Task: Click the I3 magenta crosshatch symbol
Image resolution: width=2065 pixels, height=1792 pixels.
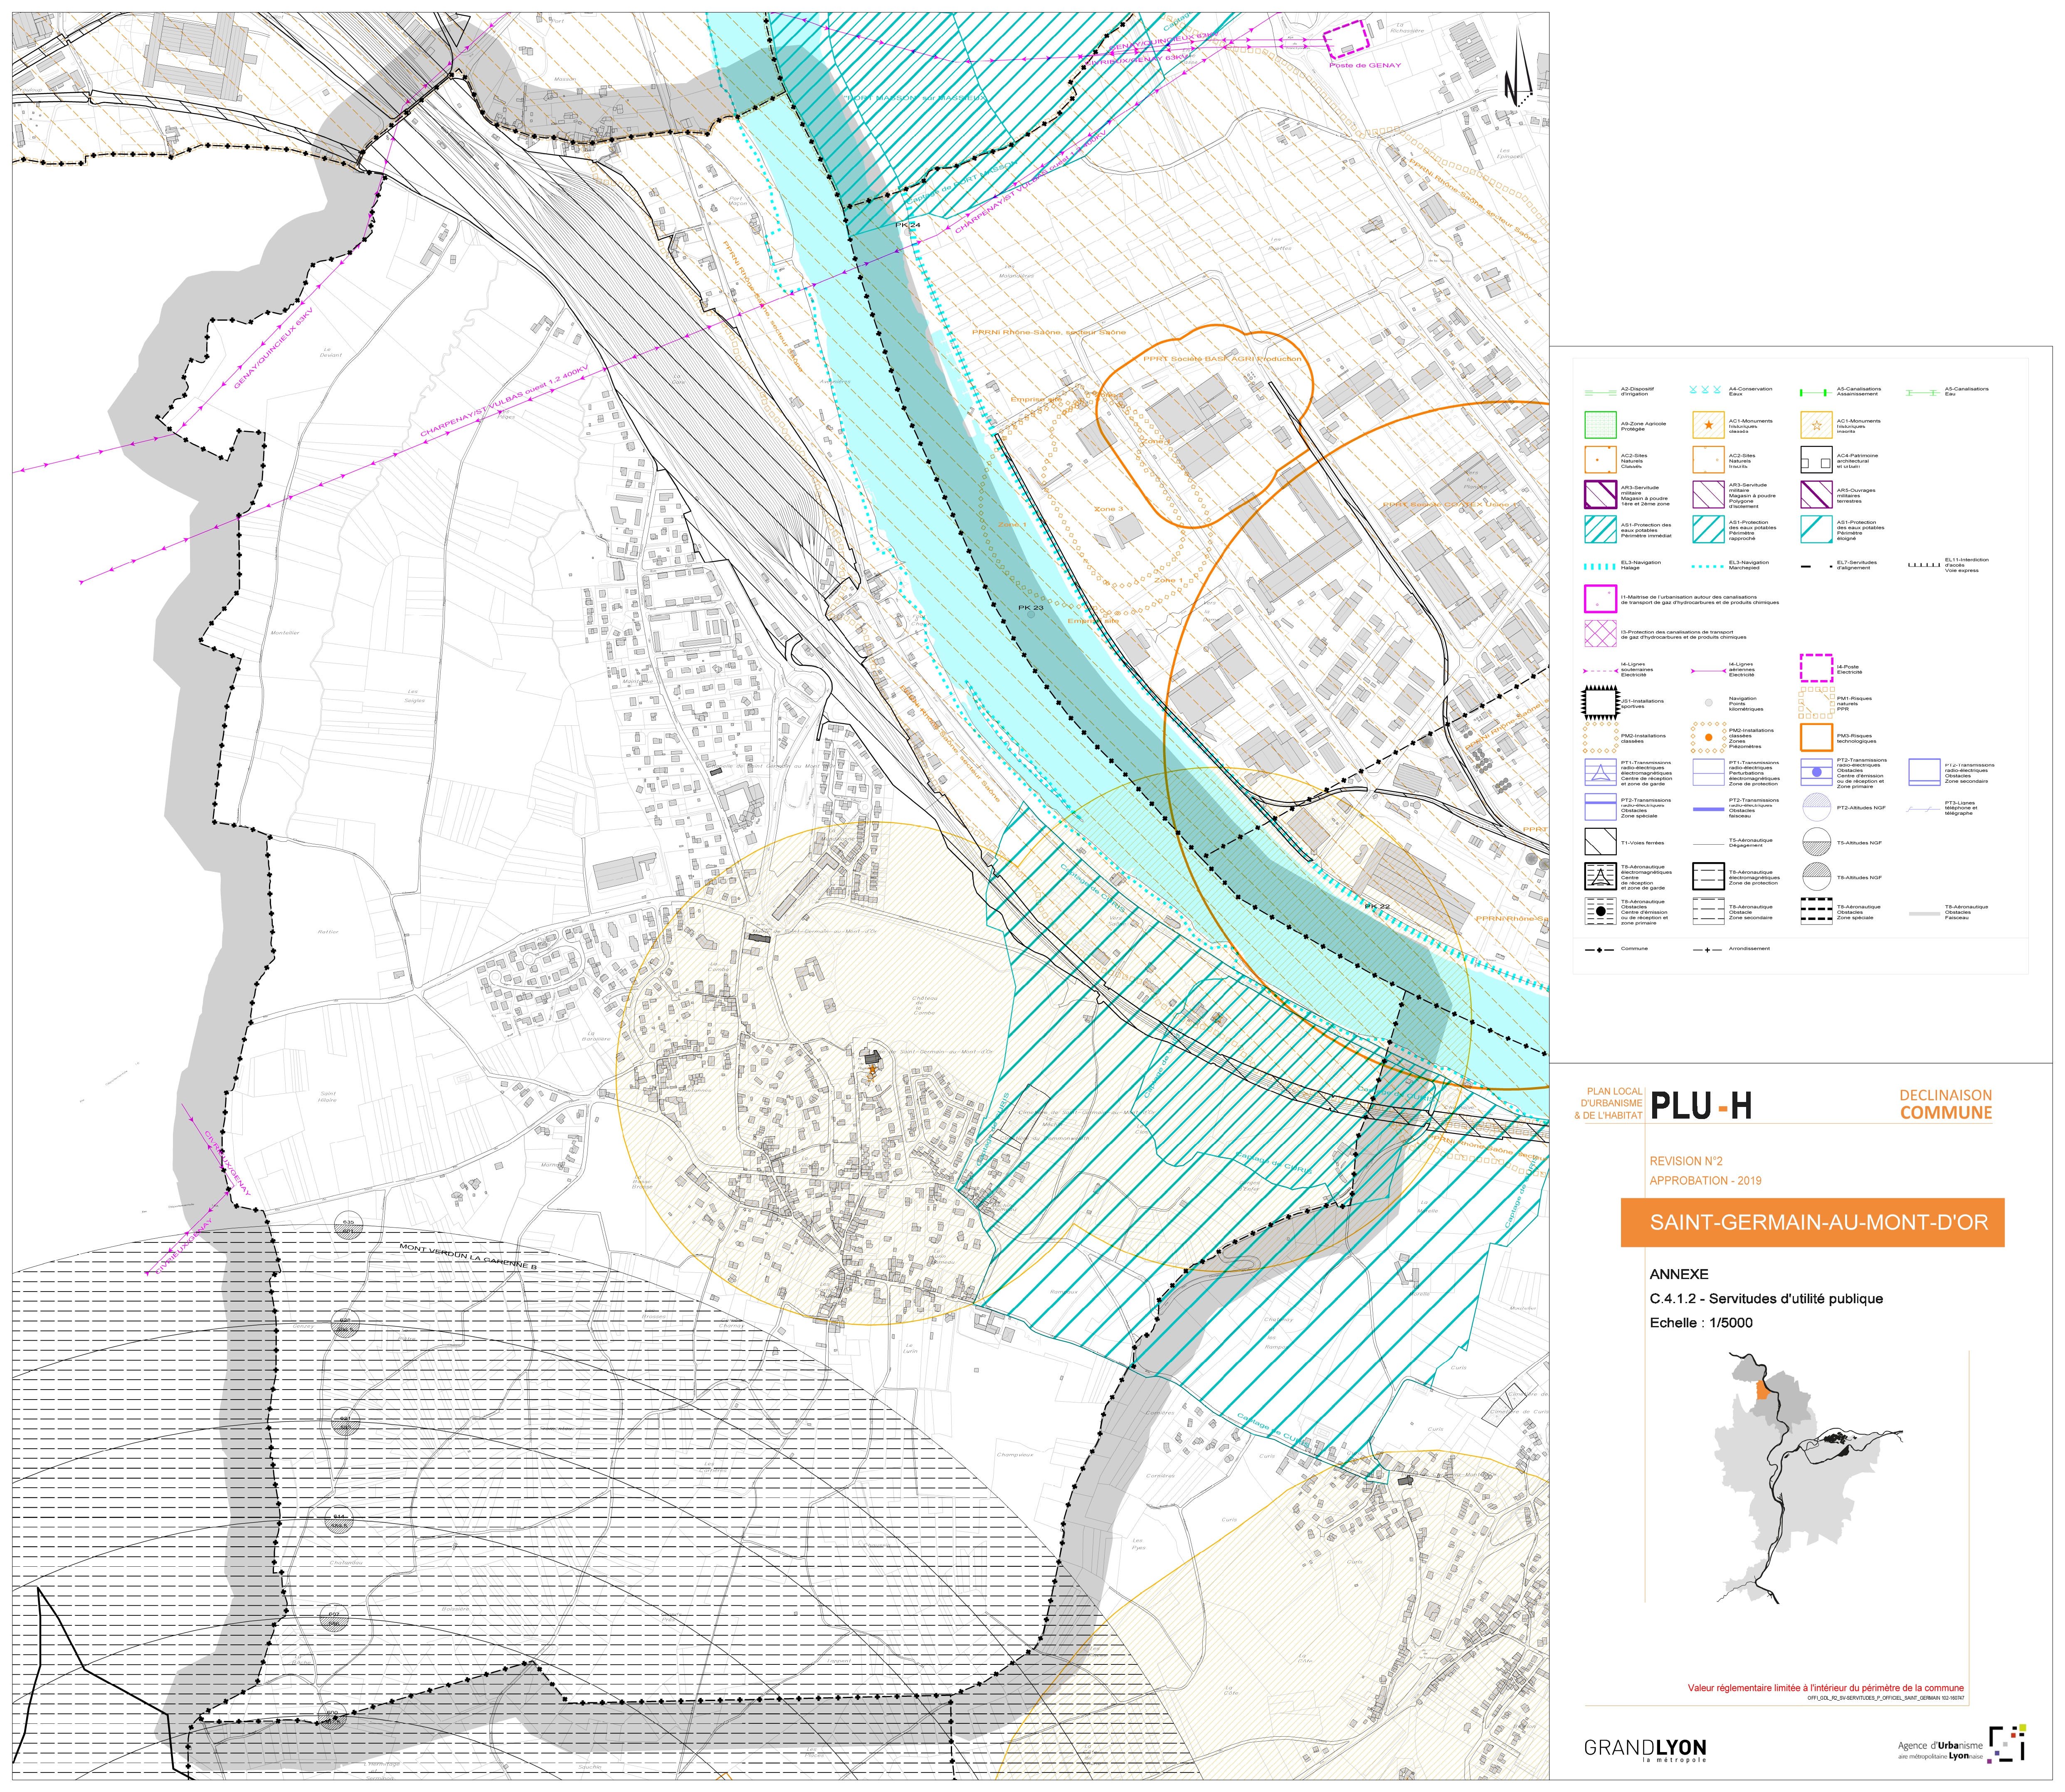Action: coord(1600,634)
